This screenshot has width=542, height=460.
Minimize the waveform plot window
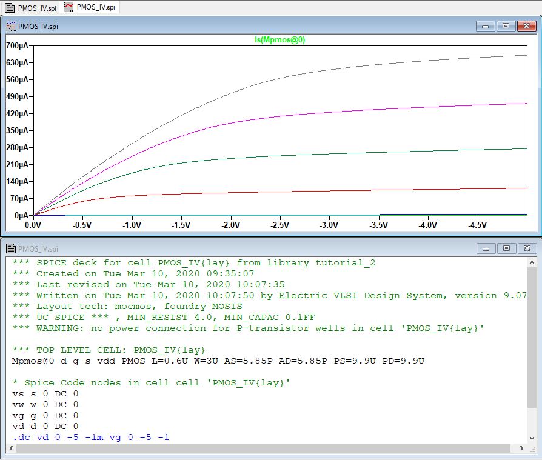coord(485,26)
